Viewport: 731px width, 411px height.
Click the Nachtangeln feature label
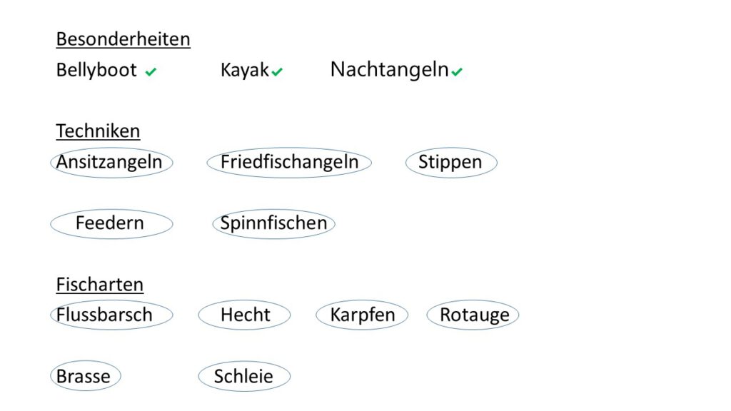[x=389, y=70]
